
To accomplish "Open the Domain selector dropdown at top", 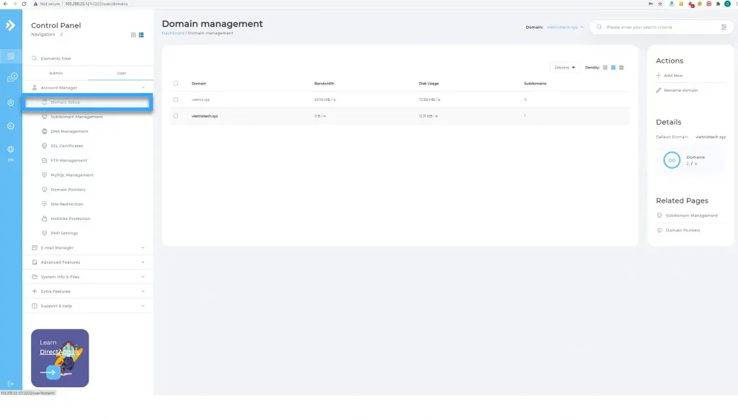I will point(565,27).
